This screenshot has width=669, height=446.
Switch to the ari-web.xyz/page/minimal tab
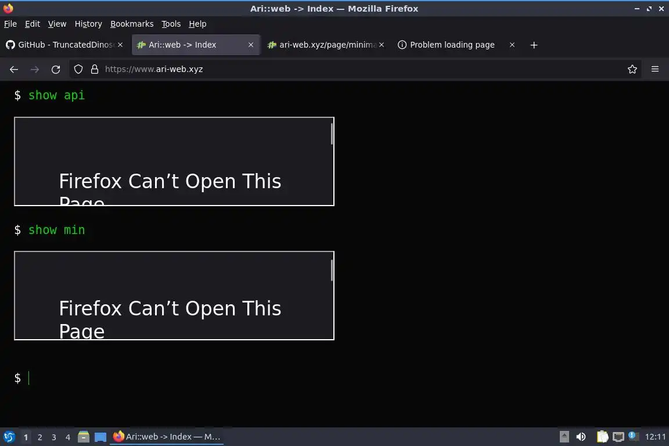326,45
